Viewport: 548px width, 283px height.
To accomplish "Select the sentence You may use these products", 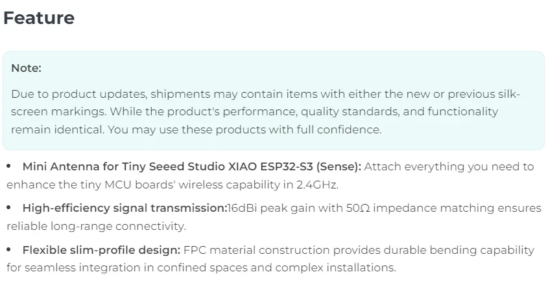I will coord(244,130).
